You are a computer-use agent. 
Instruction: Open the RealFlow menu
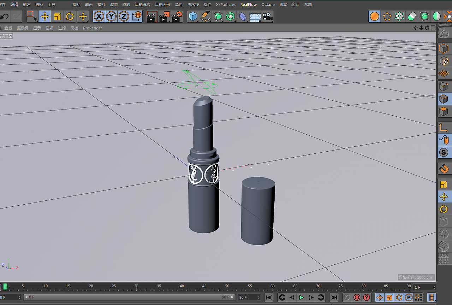pos(249,5)
